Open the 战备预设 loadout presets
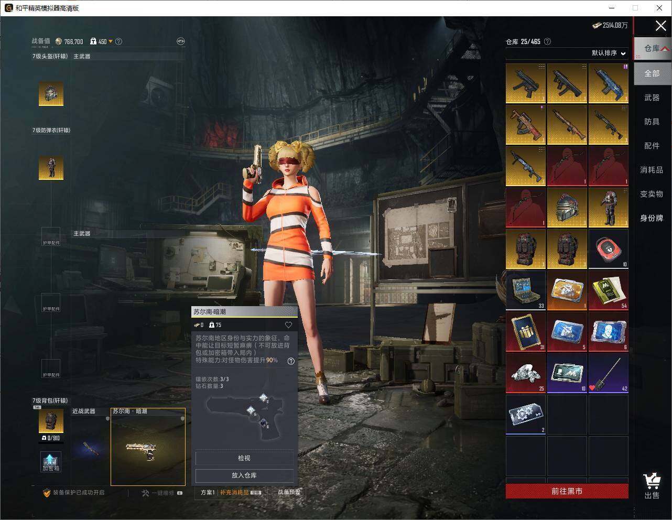672x520 pixels. click(x=289, y=492)
